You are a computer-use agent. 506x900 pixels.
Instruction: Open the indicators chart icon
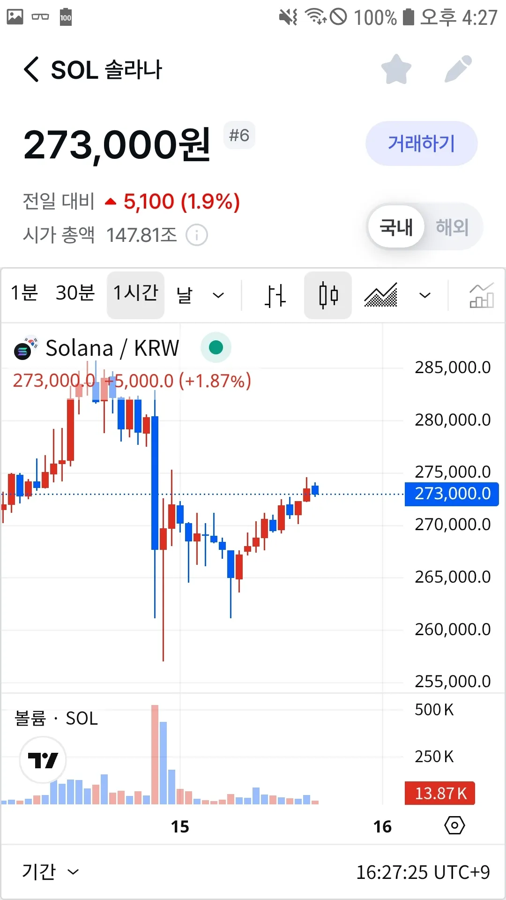point(481,295)
